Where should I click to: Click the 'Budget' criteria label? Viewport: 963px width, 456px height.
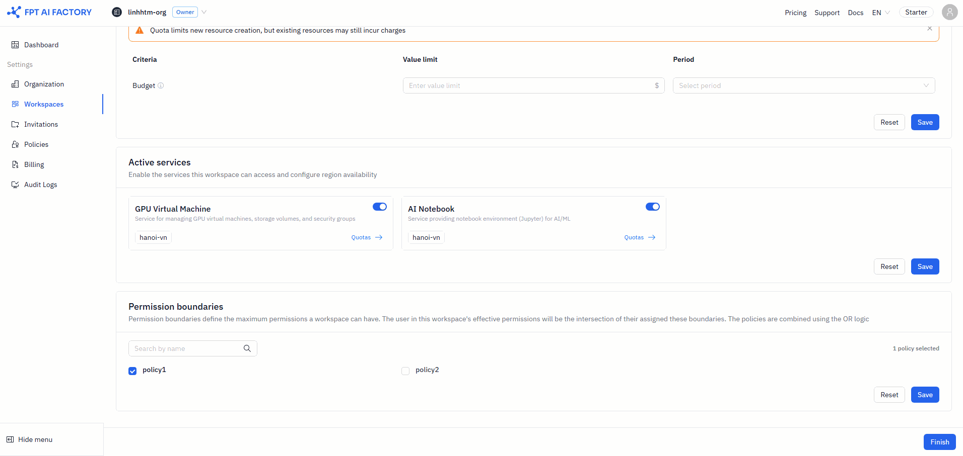[144, 85]
